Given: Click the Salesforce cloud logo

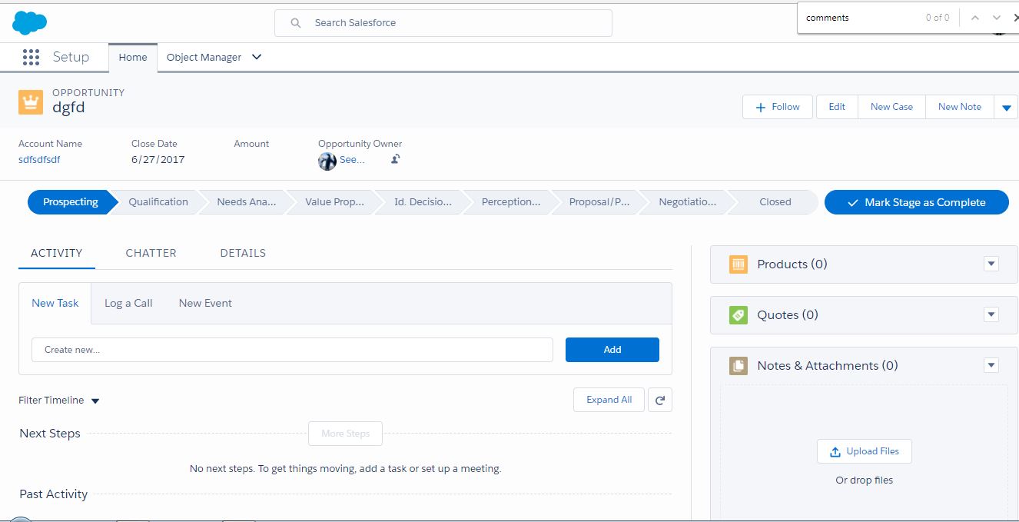Looking at the screenshot, I should [x=28, y=22].
